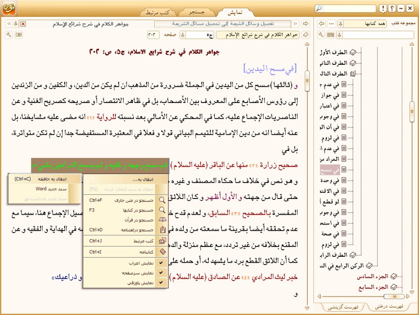This screenshot has height=315, width=419.
Task: Click the open book icon of الطرف الثالث
Action: tap(352, 74)
